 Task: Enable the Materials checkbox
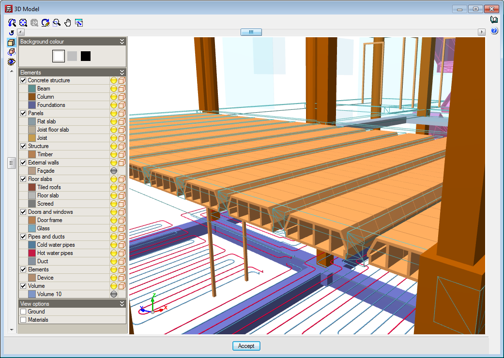(x=23, y=320)
